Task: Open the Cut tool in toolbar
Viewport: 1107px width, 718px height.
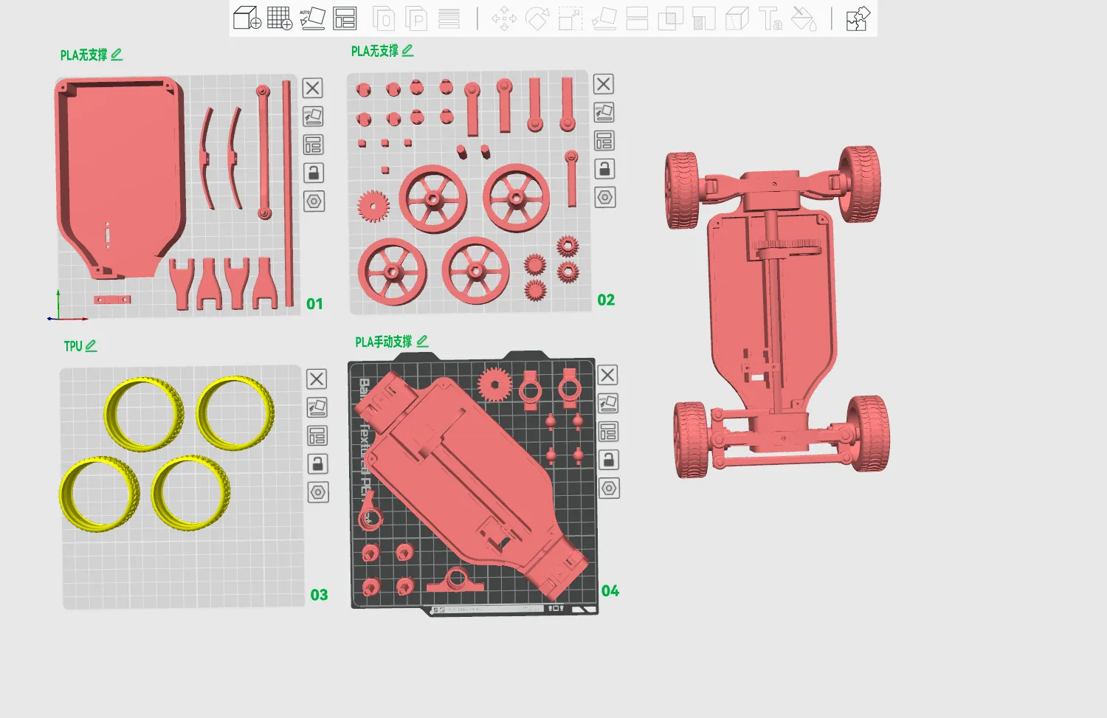Action: [637, 18]
